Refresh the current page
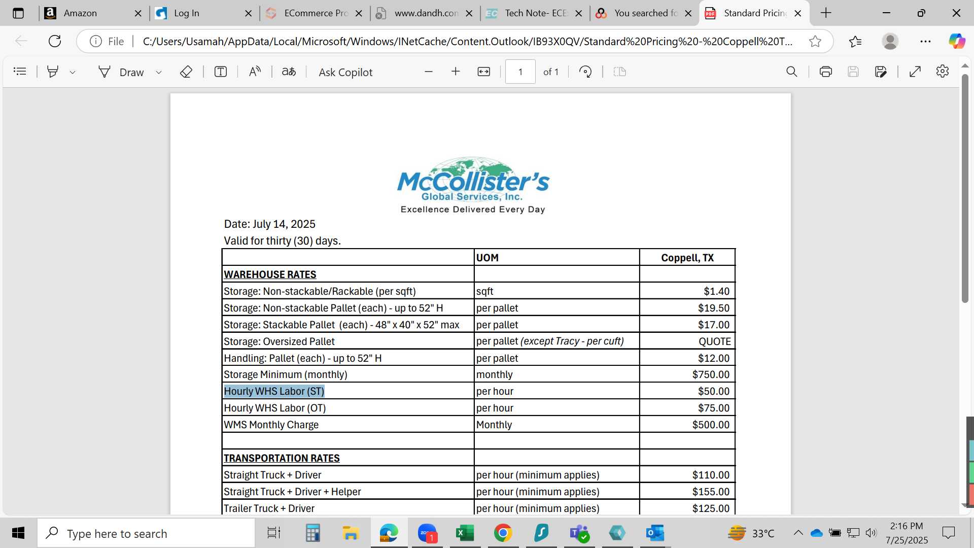This screenshot has height=548, width=974. (x=55, y=41)
